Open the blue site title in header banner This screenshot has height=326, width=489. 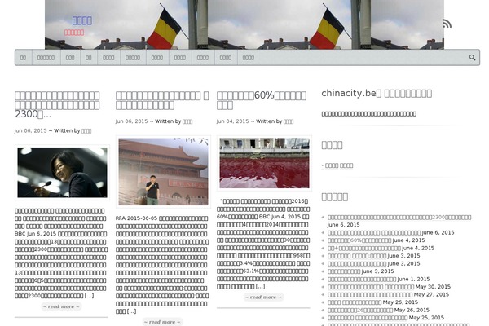[82, 20]
